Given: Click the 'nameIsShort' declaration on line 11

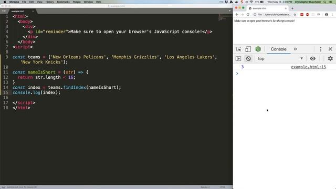Looking at the screenshot, I should [x=41, y=72].
